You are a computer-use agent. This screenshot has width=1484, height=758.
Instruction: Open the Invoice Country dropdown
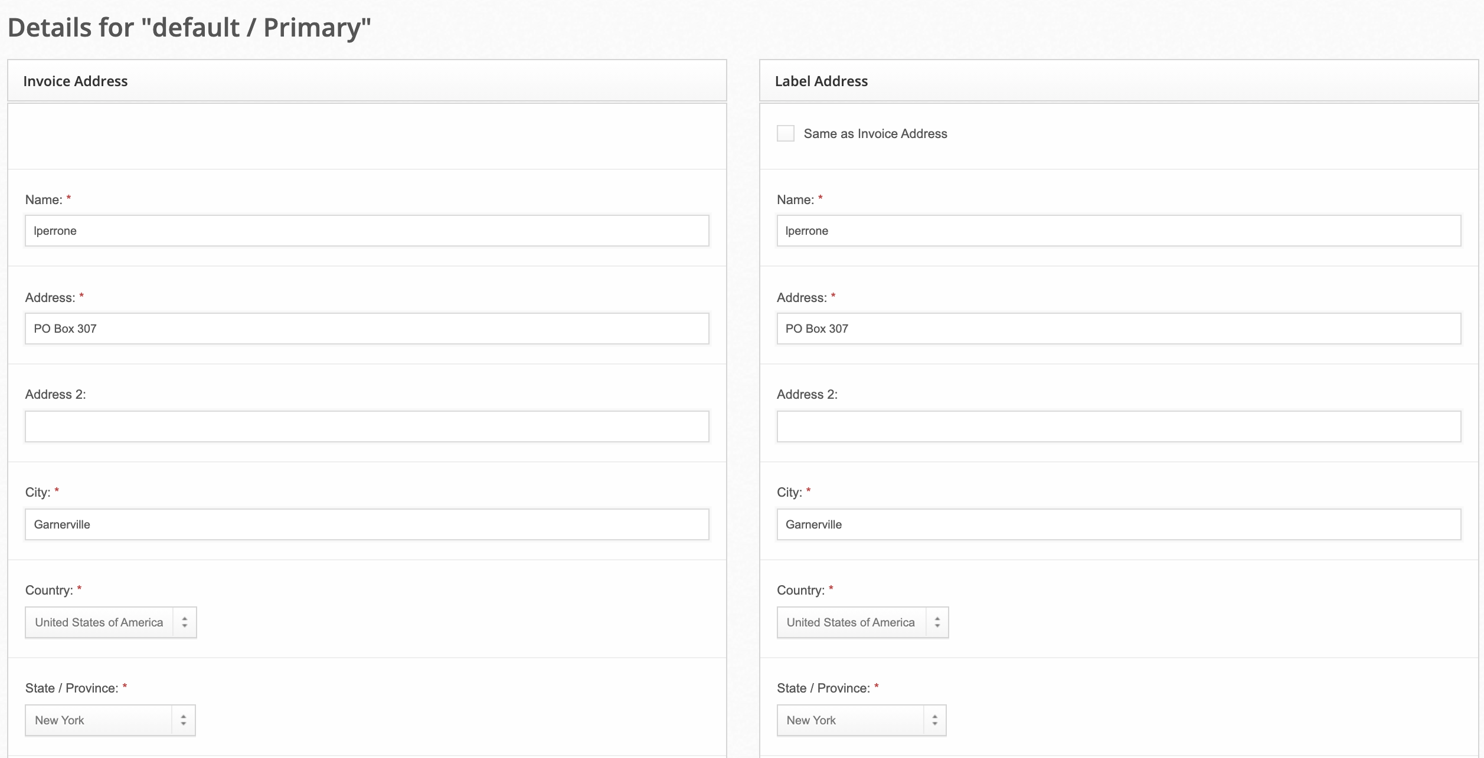click(110, 622)
